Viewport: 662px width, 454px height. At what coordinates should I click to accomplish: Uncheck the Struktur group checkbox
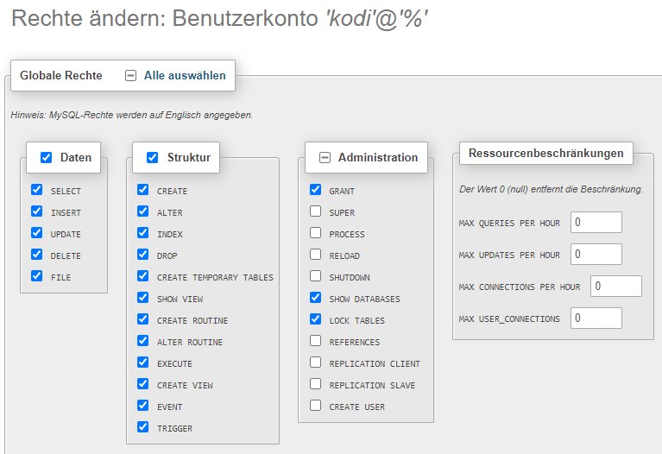[153, 157]
